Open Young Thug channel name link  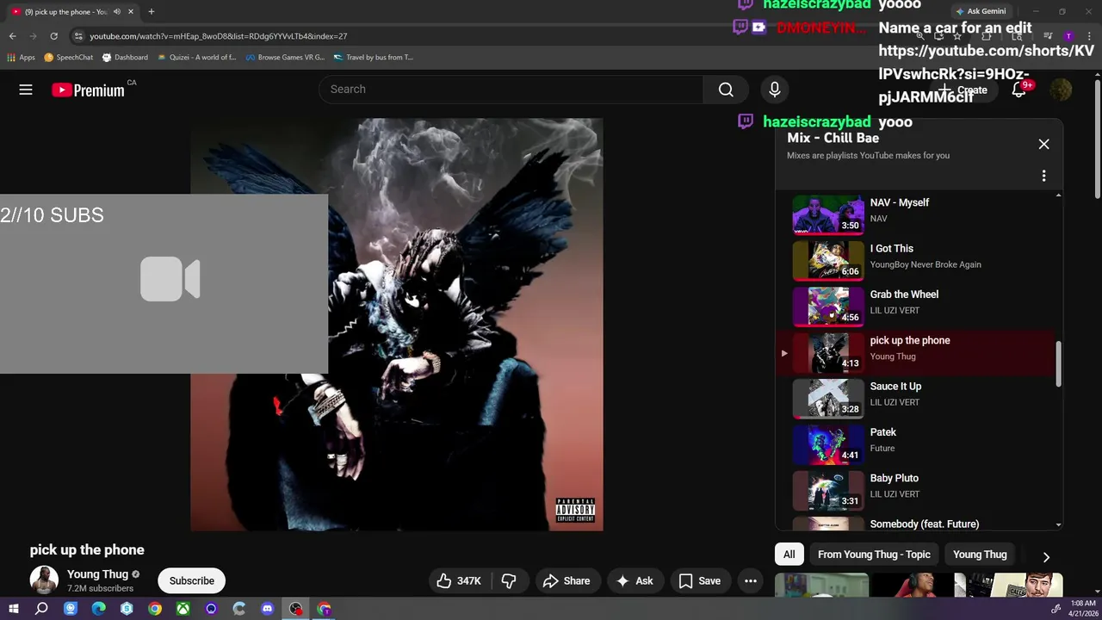tap(97, 574)
